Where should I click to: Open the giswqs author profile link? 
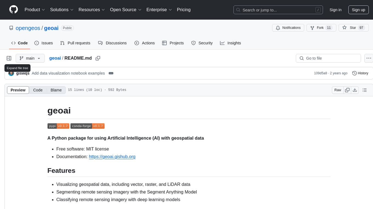(23, 73)
